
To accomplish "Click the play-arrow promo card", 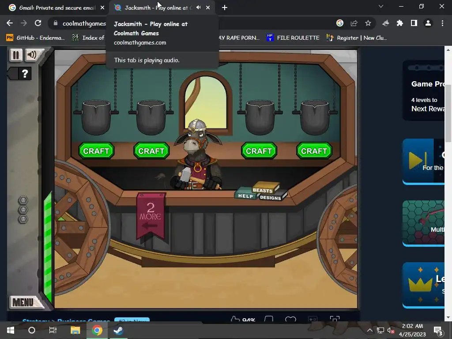I will (424, 162).
